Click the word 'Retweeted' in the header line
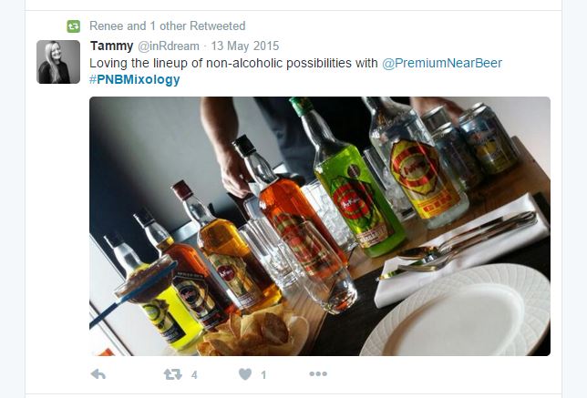Viewport: 587px width, 398px height. pyautogui.click(x=218, y=26)
